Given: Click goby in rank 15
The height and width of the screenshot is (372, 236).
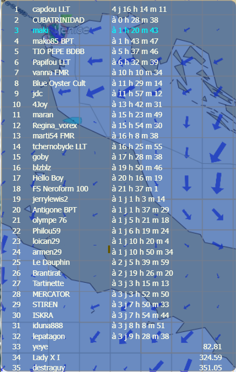Looking at the screenshot, I should tap(41, 157).
